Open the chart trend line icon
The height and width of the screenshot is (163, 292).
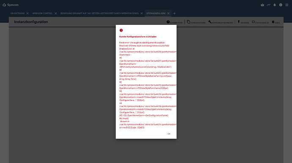tap(269, 5)
